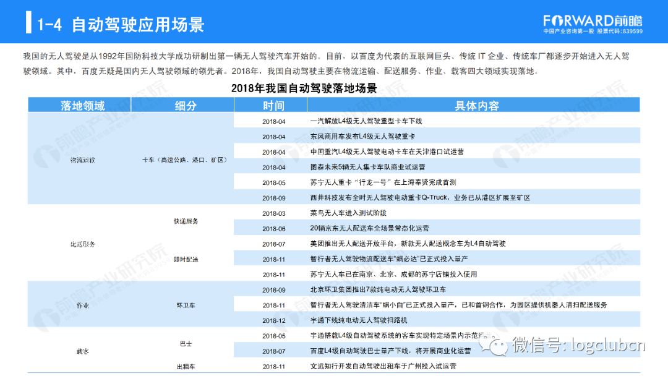
Task: Click the 2018-09 date in 西井科技 row
Action: pos(273,198)
